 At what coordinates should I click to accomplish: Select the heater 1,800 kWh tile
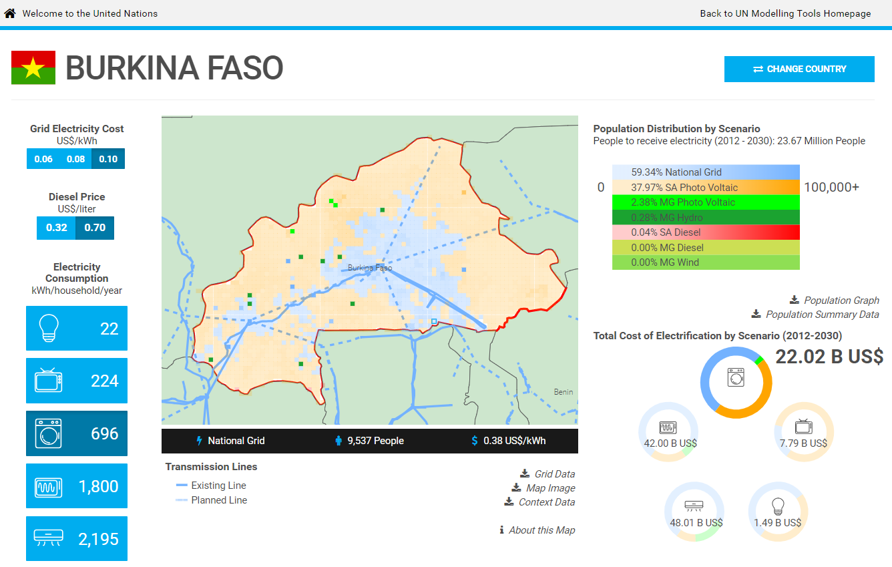pos(76,486)
